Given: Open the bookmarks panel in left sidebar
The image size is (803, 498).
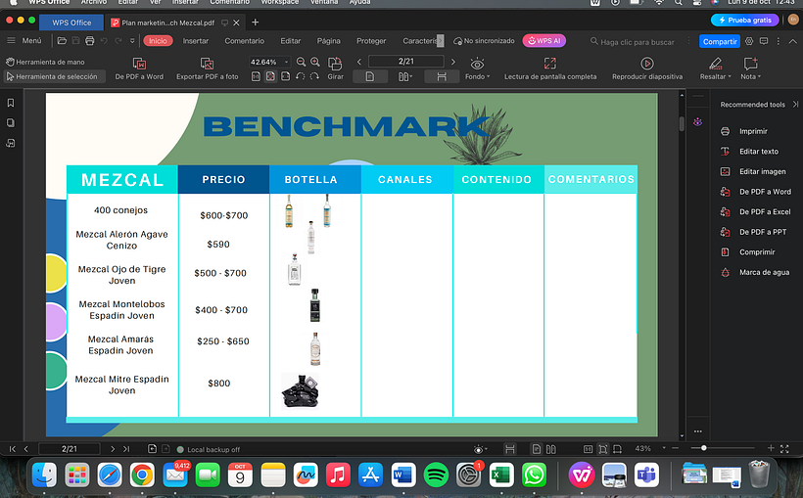Looking at the screenshot, I should tap(10, 103).
